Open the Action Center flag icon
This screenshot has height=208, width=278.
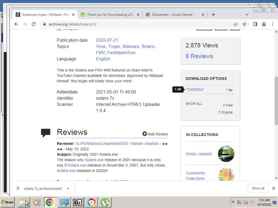tap(245, 202)
